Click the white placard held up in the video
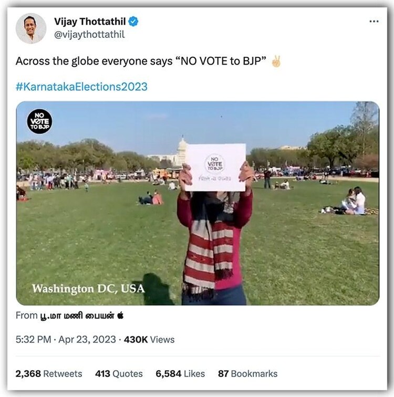The height and width of the screenshot is (397, 394). (x=215, y=168)
